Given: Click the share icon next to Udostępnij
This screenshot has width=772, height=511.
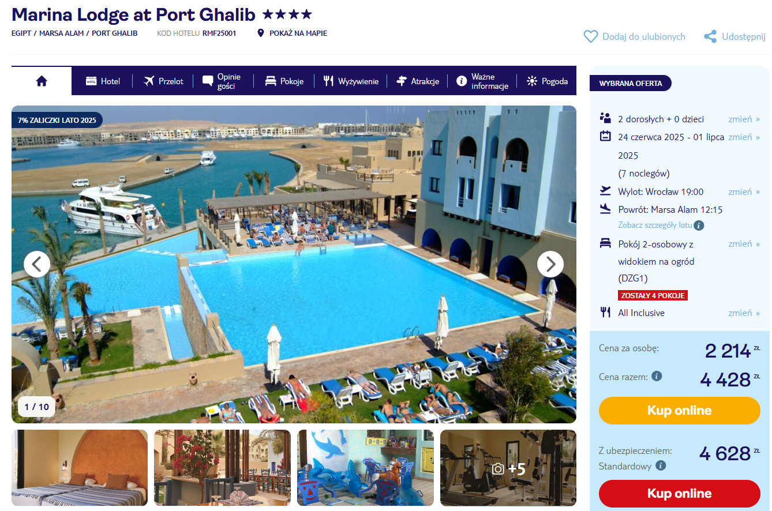Looking at the screenshot, I should [710, 37].
